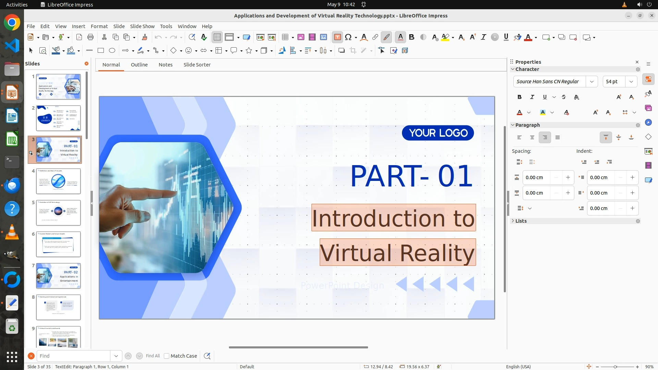Click the zoom slider in status bar
The height and width of the screenshot is (370, 658).
pos(615,367)
